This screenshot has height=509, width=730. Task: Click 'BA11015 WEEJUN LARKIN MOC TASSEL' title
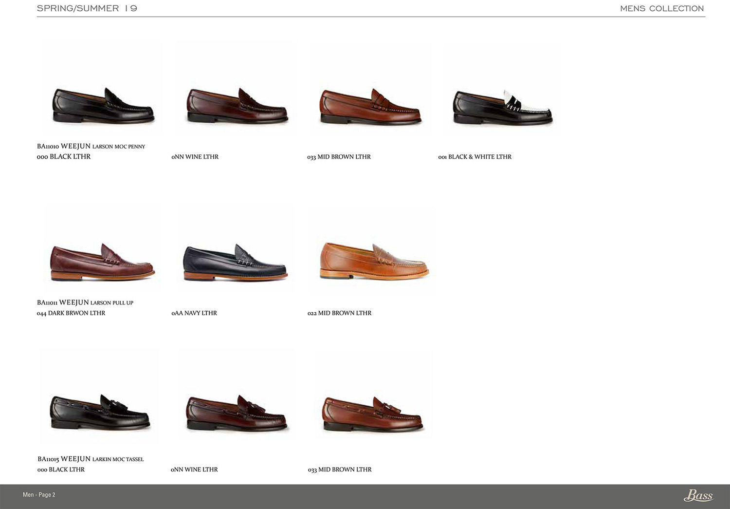pyautogui.click(x=91, y=459)
